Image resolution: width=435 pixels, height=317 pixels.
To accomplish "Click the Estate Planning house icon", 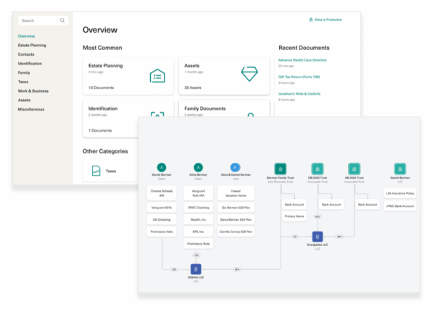I will (157, 76).
